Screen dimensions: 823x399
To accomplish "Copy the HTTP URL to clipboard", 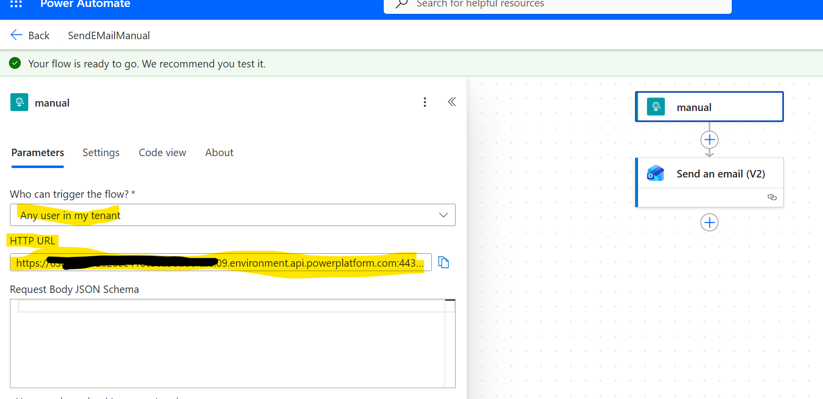I will (x=444, y=262).
